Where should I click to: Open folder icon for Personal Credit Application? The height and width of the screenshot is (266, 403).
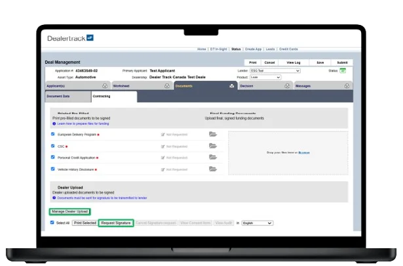[x=212, y=158]
